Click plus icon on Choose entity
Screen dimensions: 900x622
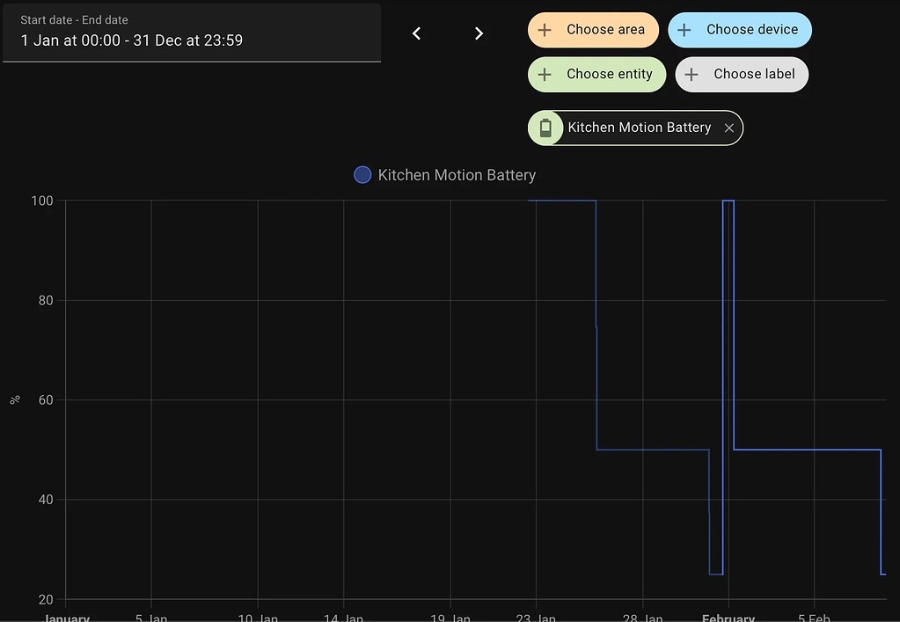[x=545, y=75]
